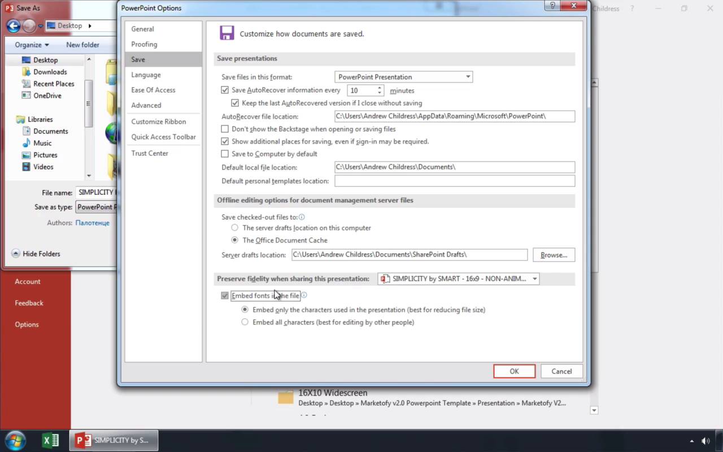723x452 pixels.
Task: Open Options in the backstage sidebar
Action: [x=27, y=324]
